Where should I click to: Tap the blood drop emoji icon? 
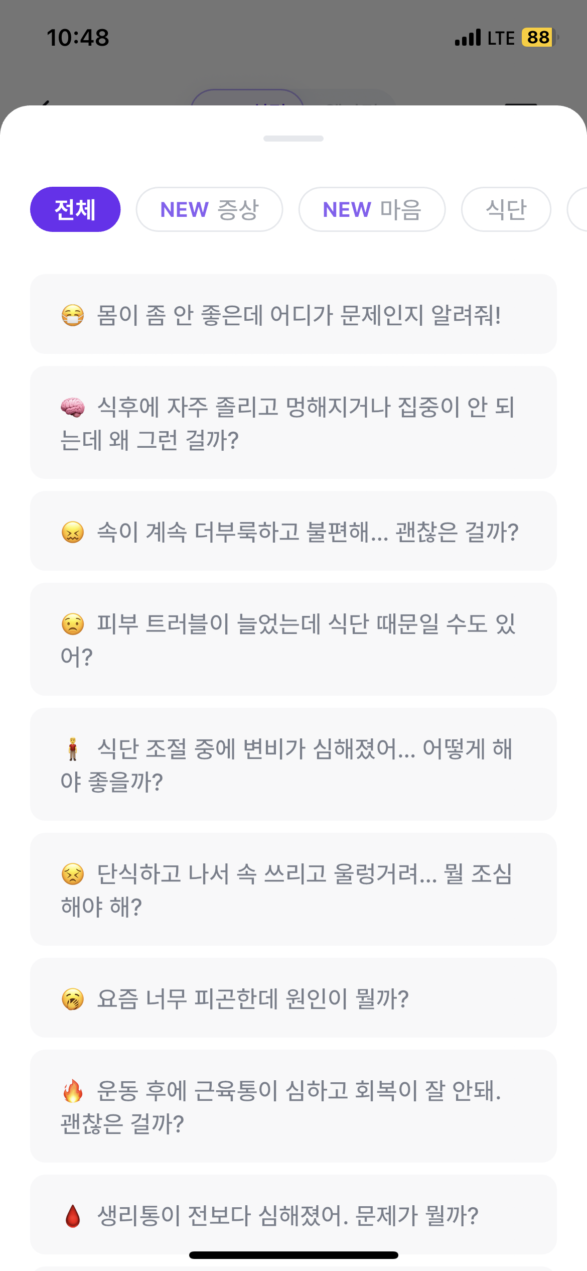(x=73, y=1216)
